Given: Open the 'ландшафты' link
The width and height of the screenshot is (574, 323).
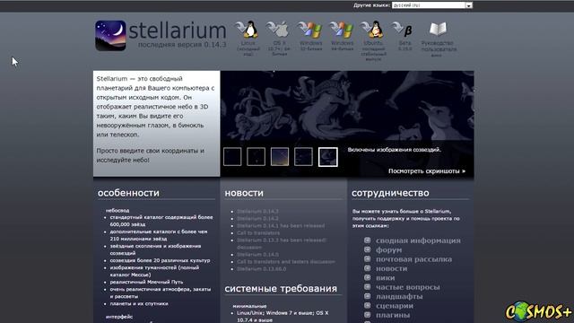Looking at the screenshot, I should pyautogui.click(x=399, y=297).
